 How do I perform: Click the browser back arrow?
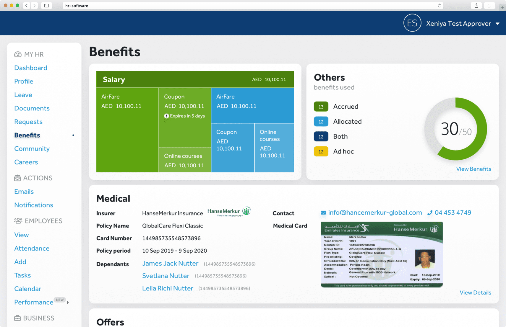click(26, 5)
